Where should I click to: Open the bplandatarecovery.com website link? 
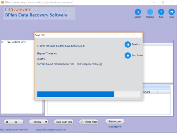(x=14, y=130)
